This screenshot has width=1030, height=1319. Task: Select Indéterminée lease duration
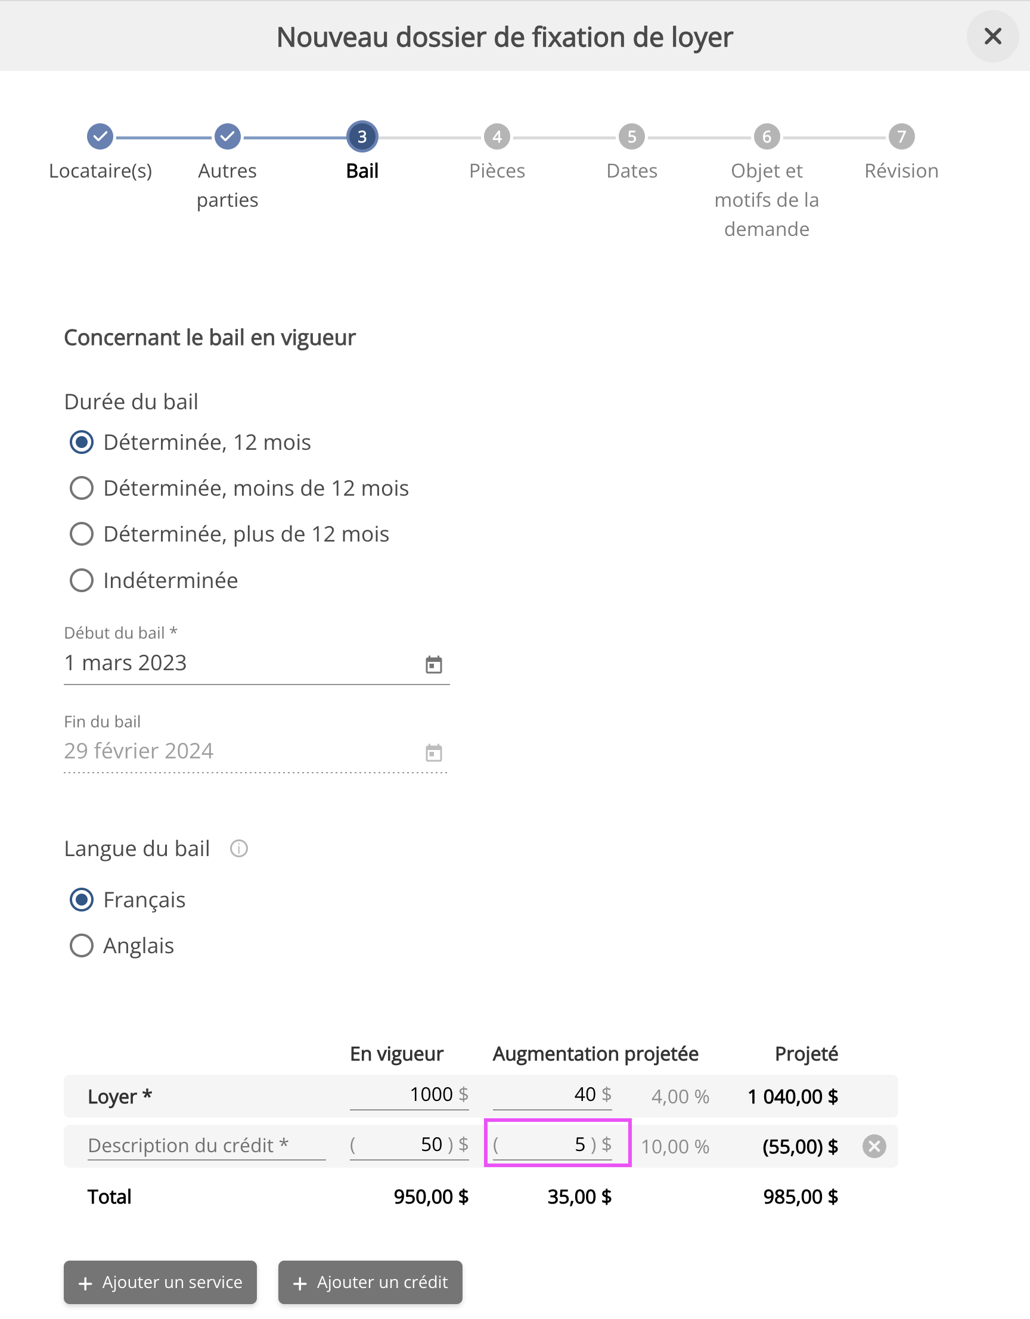point(82,580)
